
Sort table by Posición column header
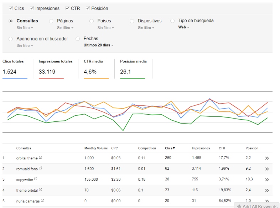(x=252, y=148)
